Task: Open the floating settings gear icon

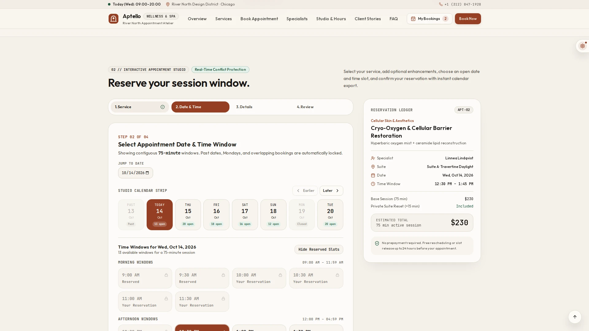Action: tap(582, 46)
